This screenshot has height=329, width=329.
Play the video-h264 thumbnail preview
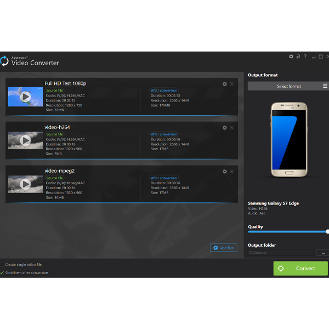click(x=25, y=140)
